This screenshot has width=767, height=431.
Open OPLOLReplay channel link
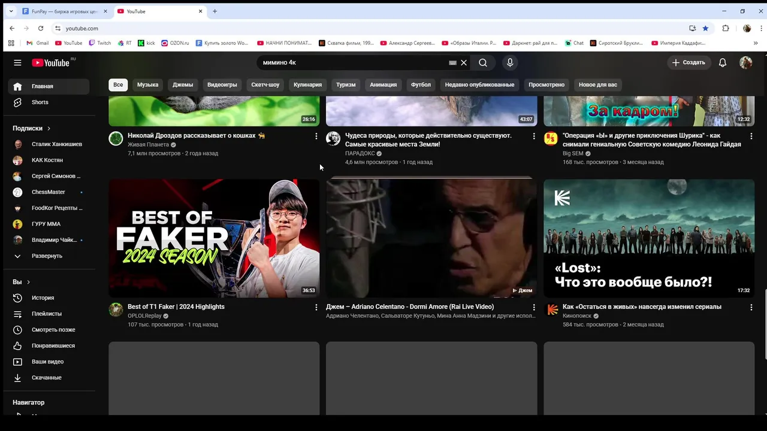[x=144, y=316]
